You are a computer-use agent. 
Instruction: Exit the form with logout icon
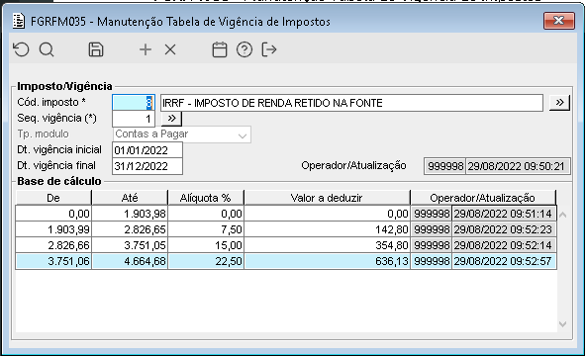click(x=269, y=49)
